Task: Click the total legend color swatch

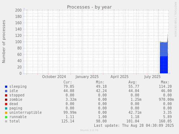Action: click(6, 121)
